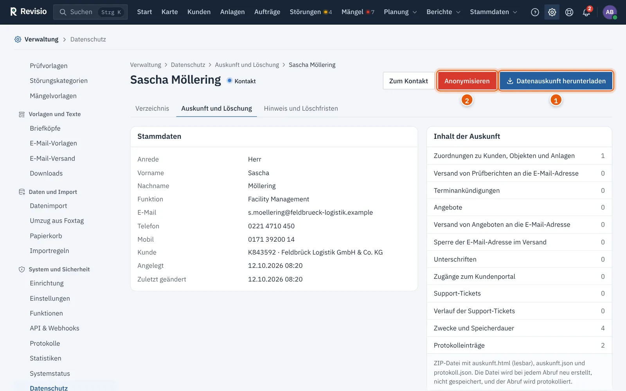
Task: Expand the Berichte dropdown menu
Action: tap(443, 12)
